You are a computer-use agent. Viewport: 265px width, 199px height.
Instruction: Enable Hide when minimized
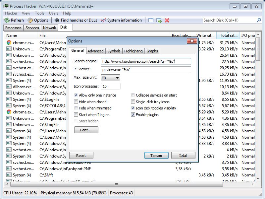click(x=76, y=108)
